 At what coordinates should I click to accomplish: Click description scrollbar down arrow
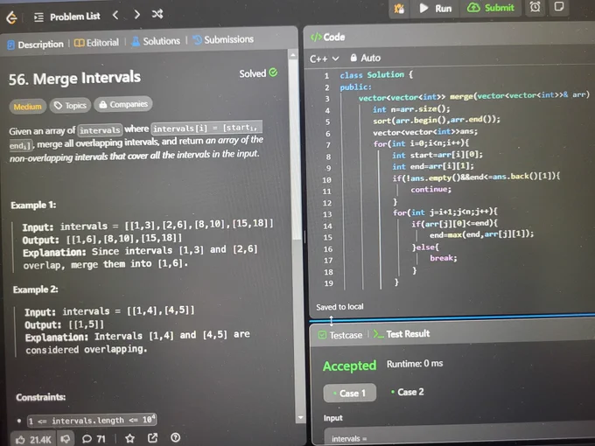click(300, 417)
